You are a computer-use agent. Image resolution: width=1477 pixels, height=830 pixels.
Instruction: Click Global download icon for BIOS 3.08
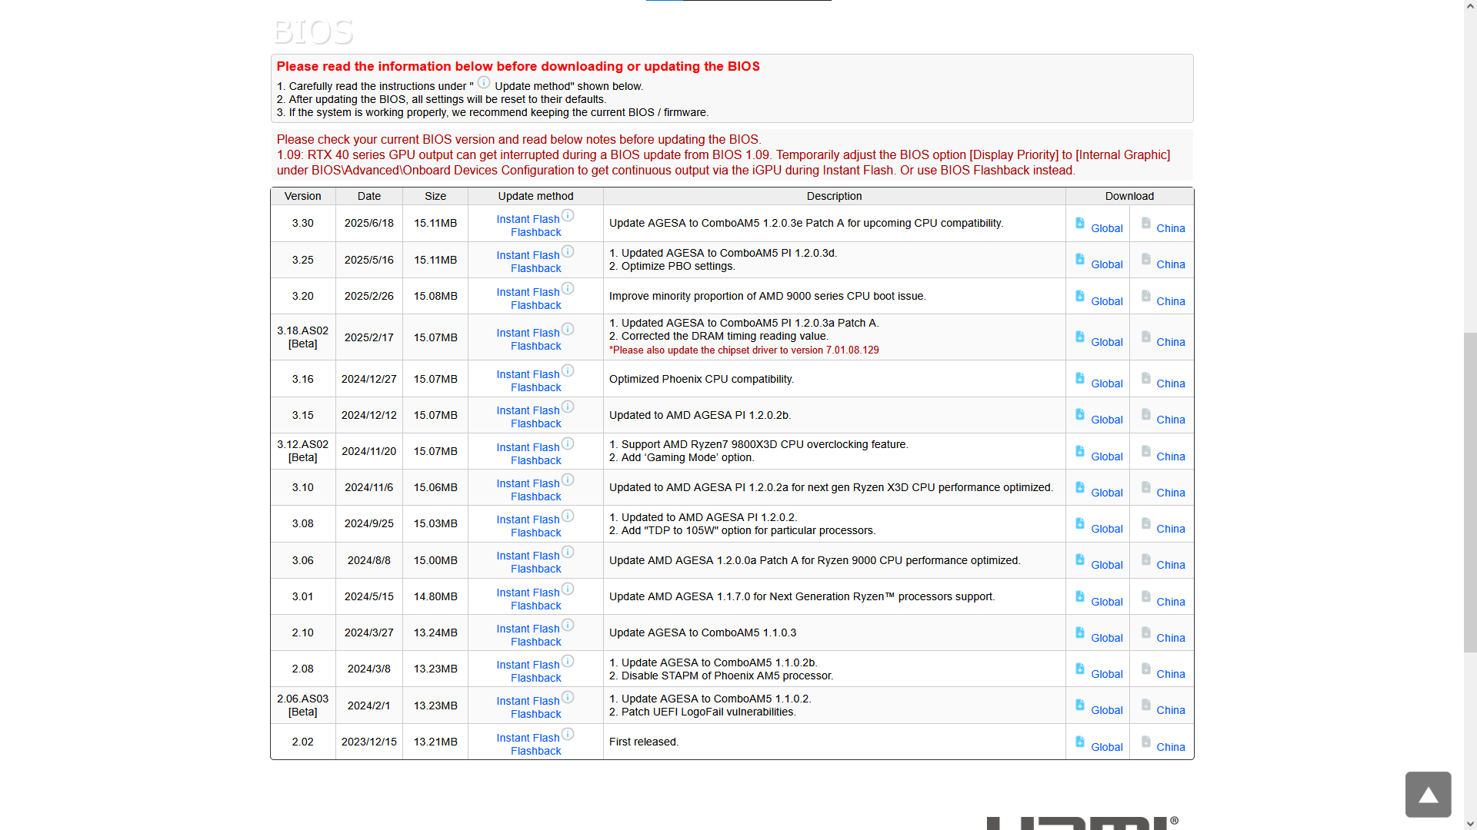click(x=1080, y=523)
